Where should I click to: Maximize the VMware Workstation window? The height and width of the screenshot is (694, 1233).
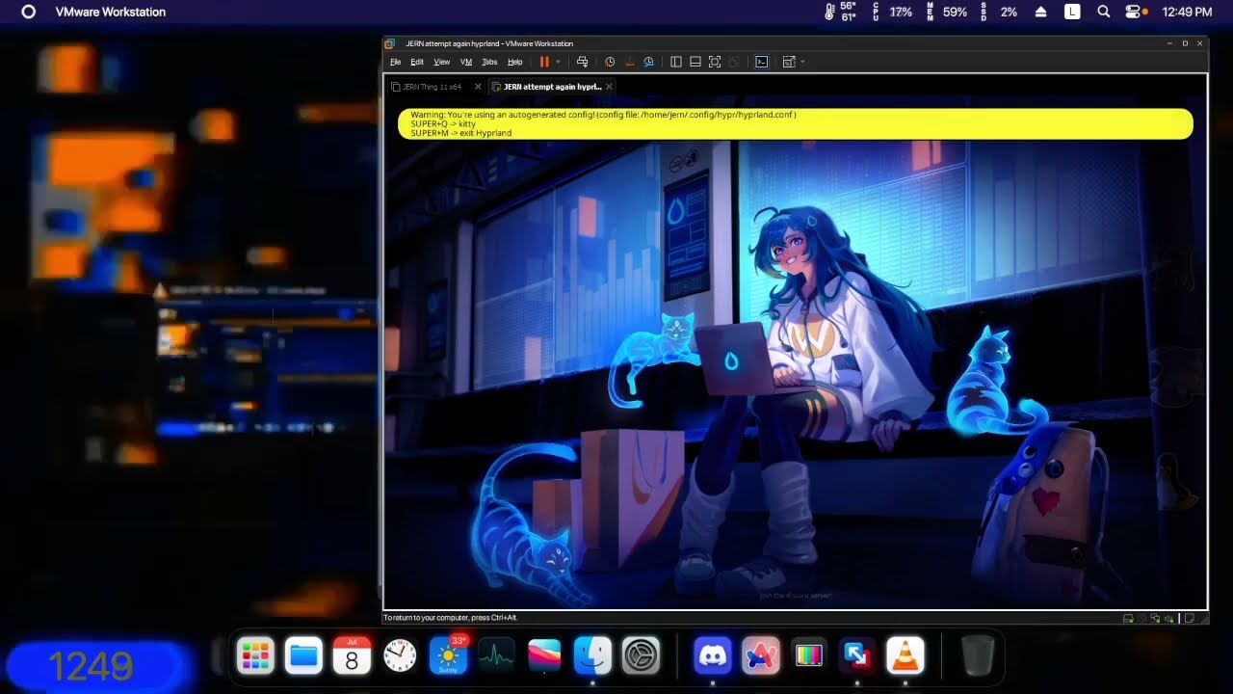tap(1185, 43)
